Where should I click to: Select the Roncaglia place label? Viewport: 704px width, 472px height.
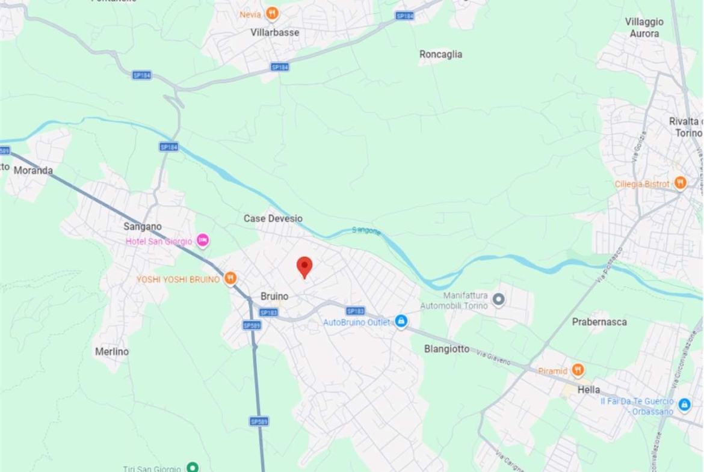click(x=440, y=54)
